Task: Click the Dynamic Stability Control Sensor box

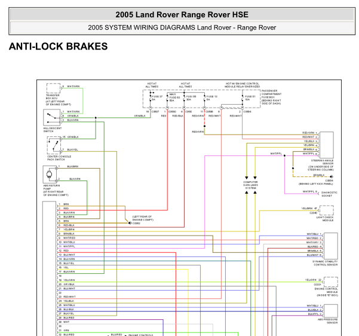Action: [331, 246]
